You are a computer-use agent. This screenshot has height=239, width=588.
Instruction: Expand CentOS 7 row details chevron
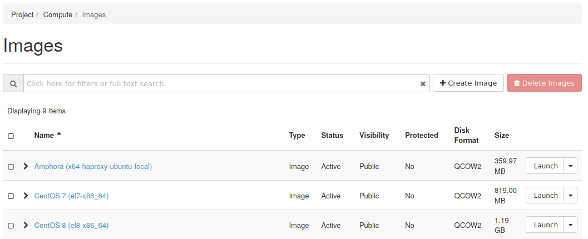pyautogui.click(x=26, y=196)
